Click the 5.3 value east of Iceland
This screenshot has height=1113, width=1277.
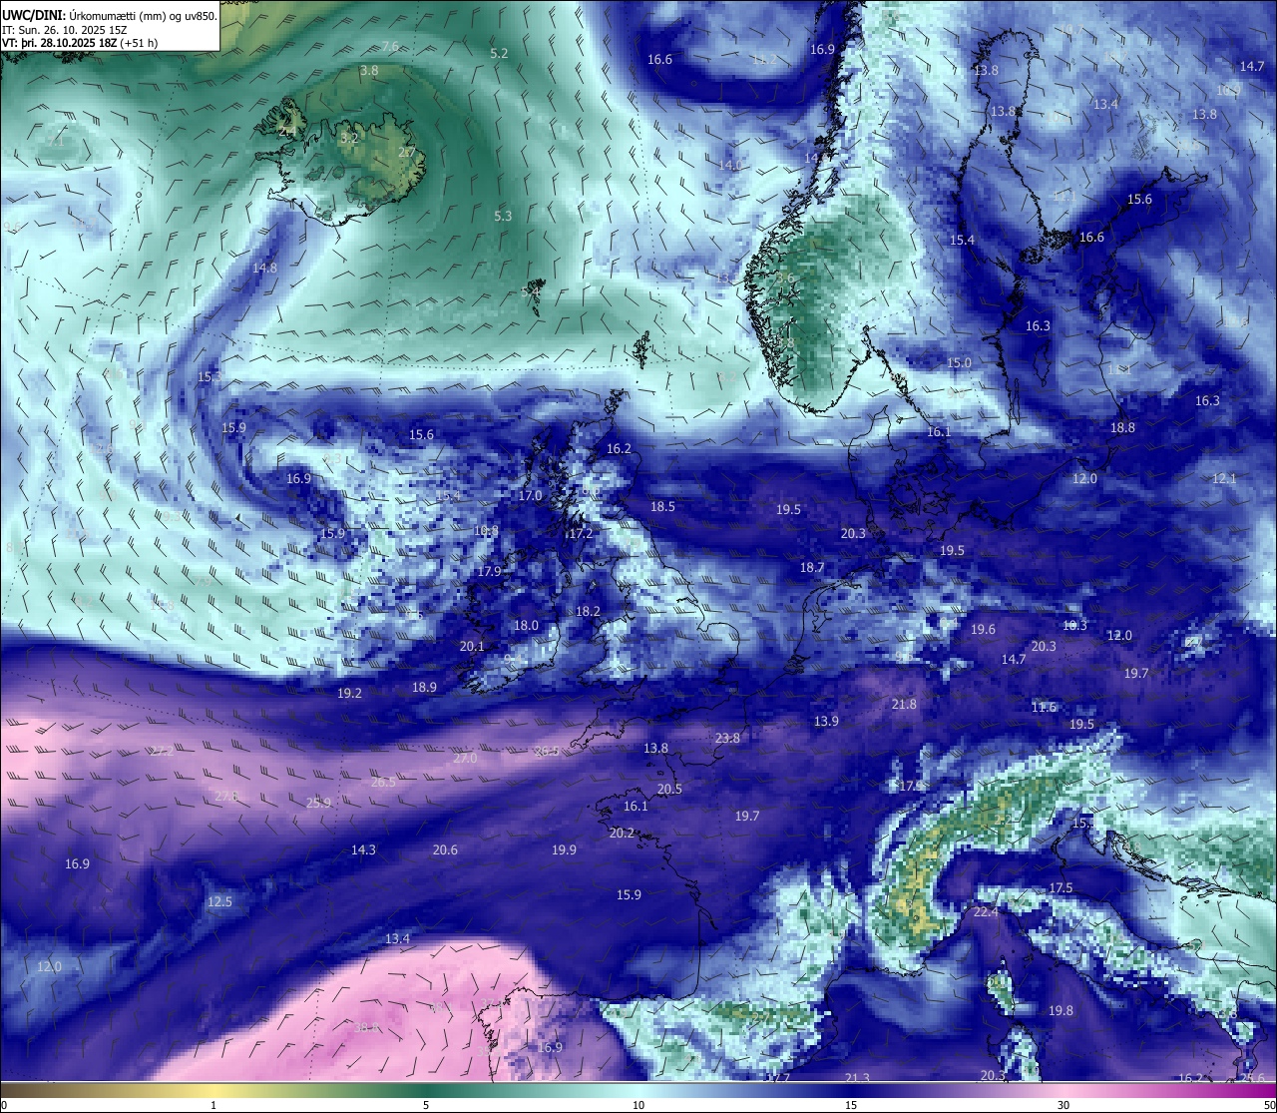pyautogui.click(x=503, y=217)
